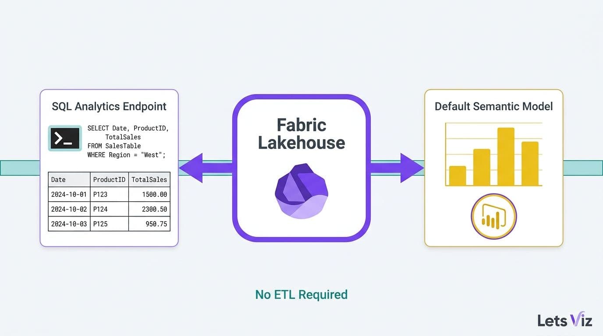The width and height of the screenshot is (603, 336).
Task: Select the 2300.50 sales value cell
Action: 149,210
